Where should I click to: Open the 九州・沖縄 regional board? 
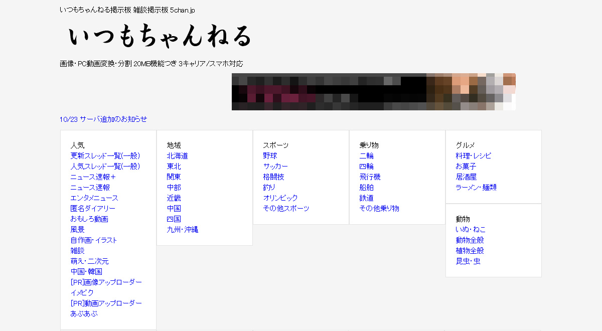[183, 230]
